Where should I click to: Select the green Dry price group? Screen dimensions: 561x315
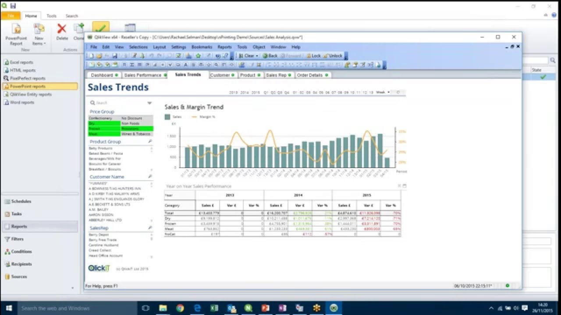[x=104, y=123]
